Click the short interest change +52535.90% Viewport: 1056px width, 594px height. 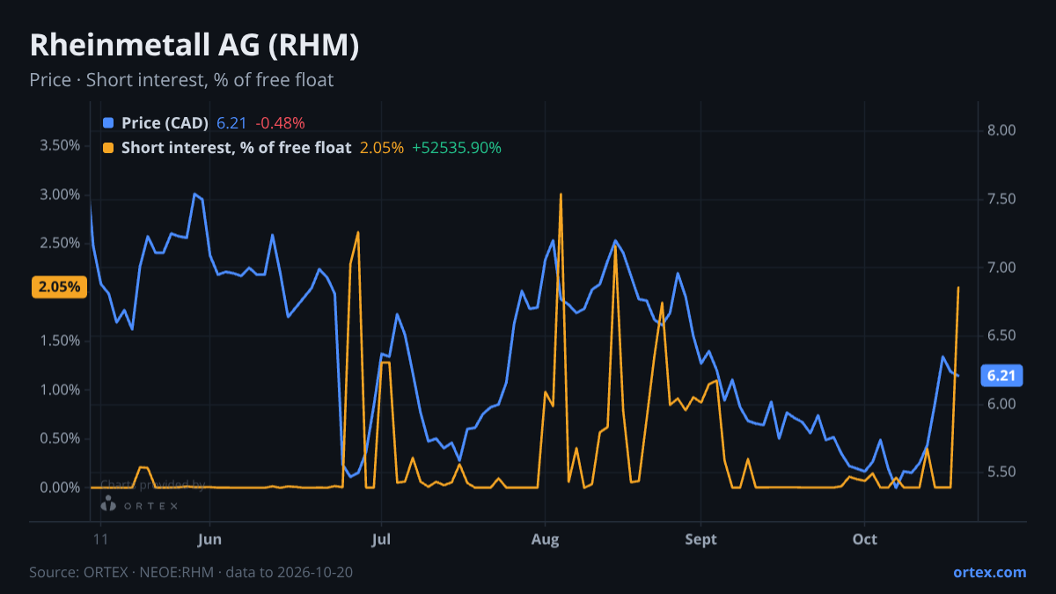tap(457, 148)
